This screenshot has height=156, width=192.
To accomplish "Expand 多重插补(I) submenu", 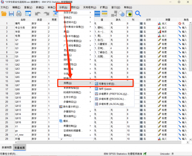I will (x=77, y=111).
